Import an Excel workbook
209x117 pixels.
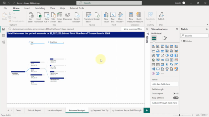point(39,17)
